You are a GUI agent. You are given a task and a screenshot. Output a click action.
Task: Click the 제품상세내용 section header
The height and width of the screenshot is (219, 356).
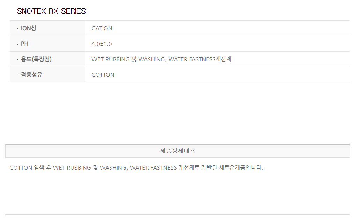pyautogui.click(x=177, y=151)
